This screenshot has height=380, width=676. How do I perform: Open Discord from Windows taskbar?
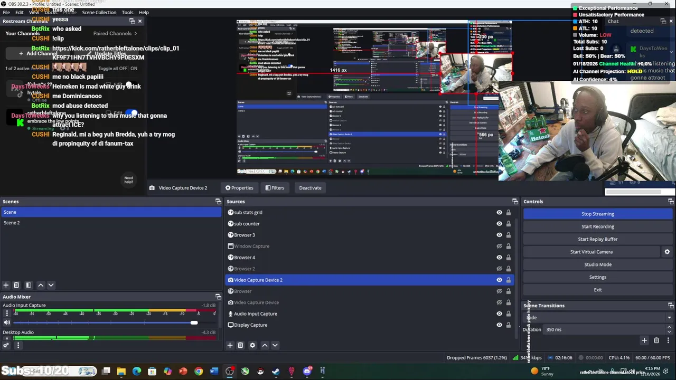tap(307, 371)
